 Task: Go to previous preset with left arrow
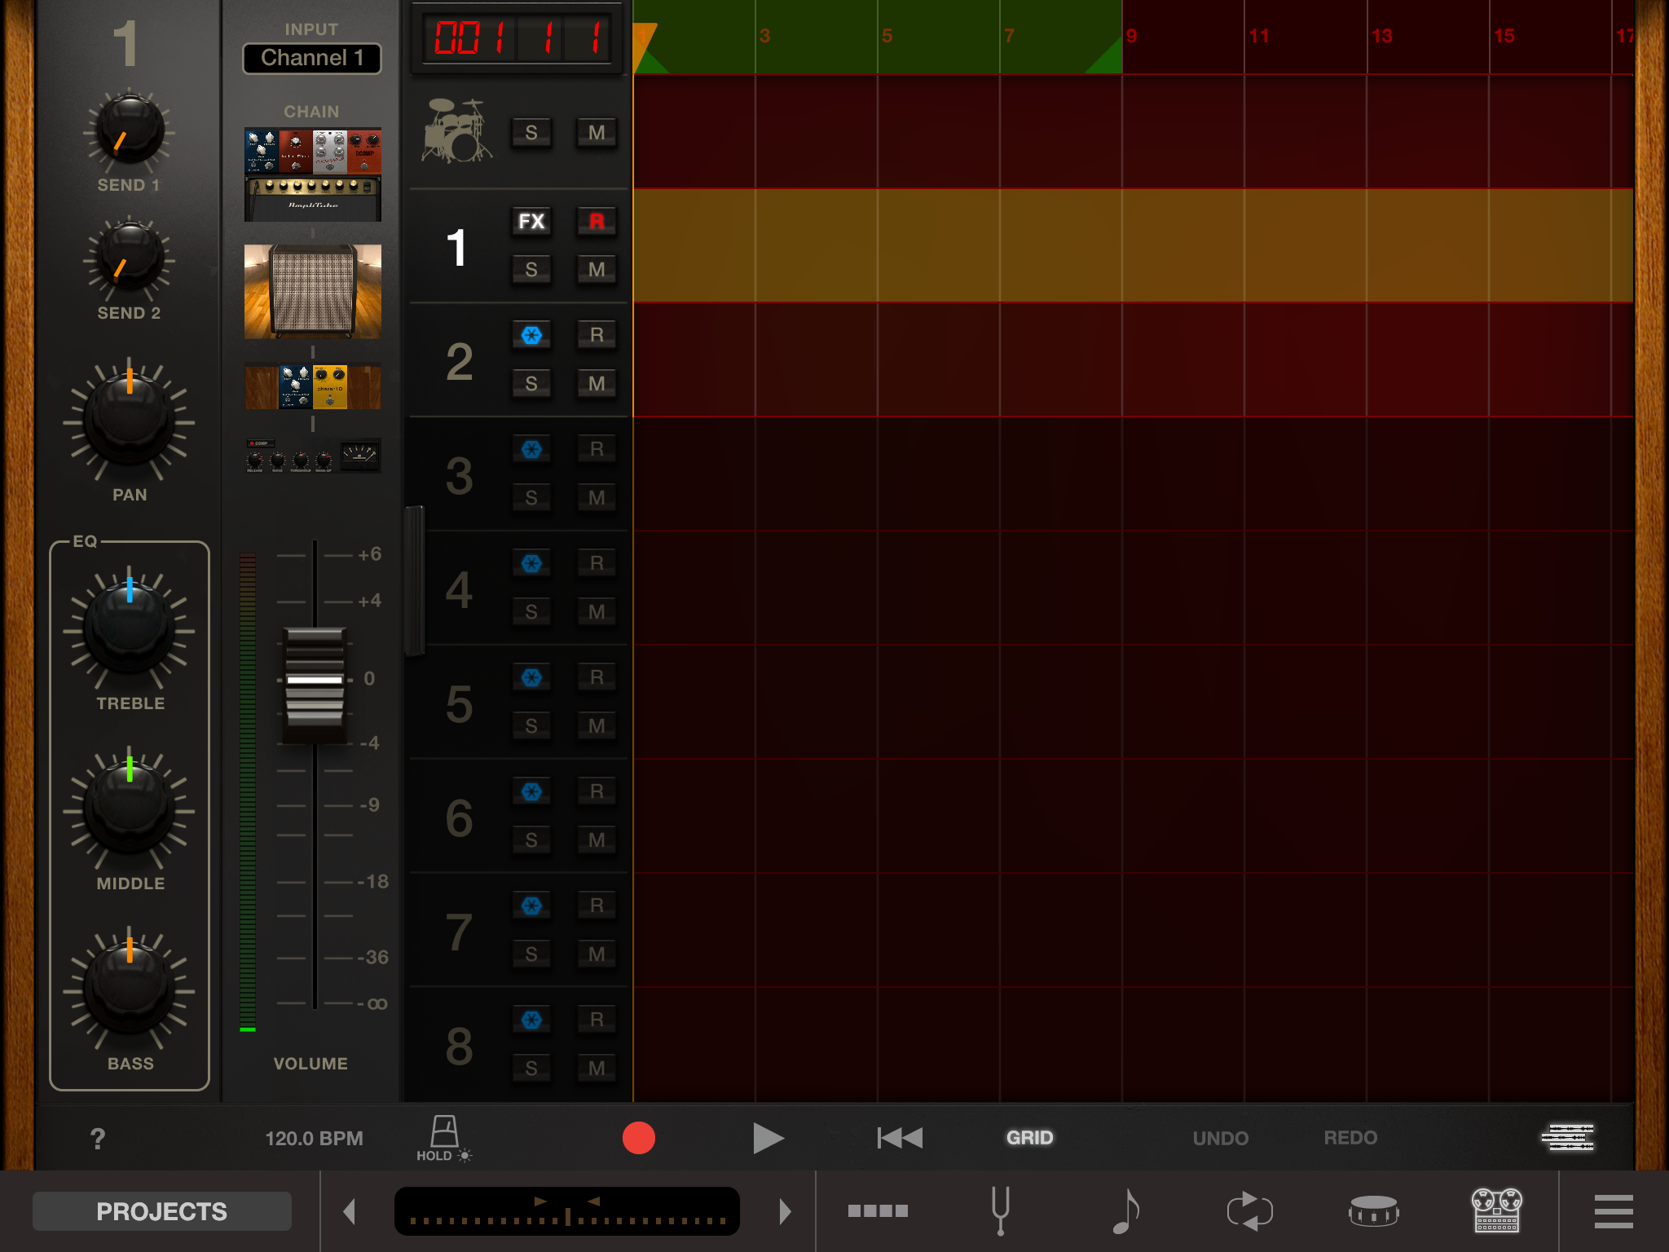(x=350, y=1211)
